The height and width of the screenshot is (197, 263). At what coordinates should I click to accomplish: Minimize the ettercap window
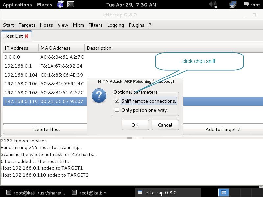(244, 15)
